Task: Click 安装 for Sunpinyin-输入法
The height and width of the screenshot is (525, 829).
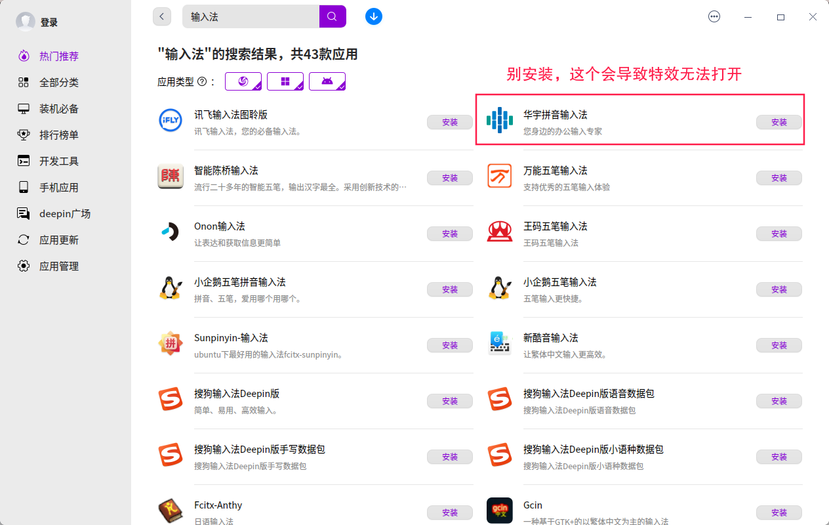Action: click(450, 345)
